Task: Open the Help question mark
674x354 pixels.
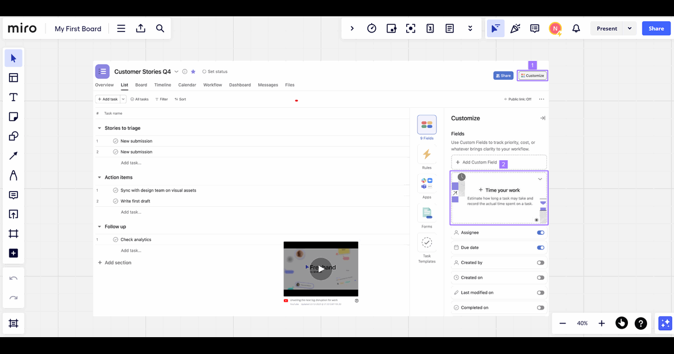Action: 641,323
